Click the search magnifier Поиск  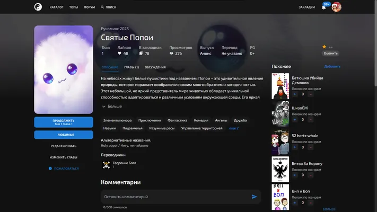point(109,7)
